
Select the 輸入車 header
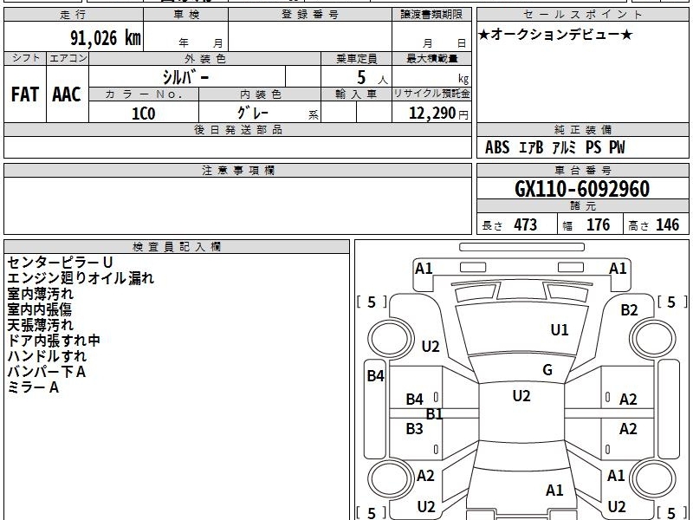pyautogui.click(x=356, y=94)
